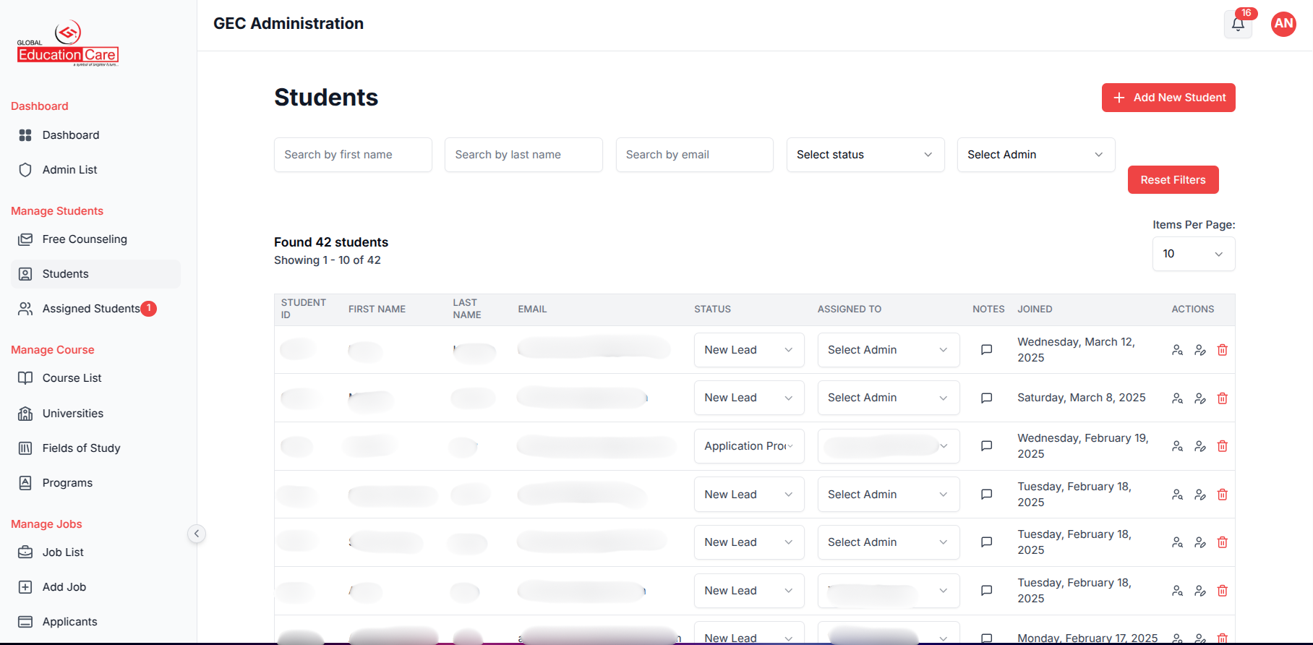The image size is (1313, 645).
Task: View profile of the March 12 student
Action: [x=1177, y=350]
